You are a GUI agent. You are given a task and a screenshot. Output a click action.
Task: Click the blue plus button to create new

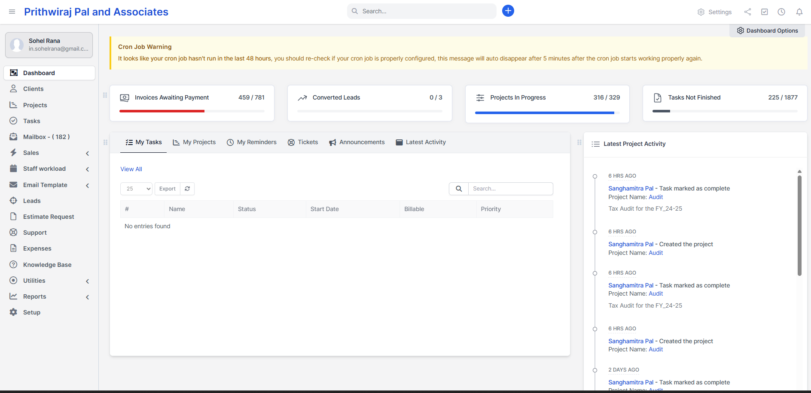tap(508, 11)
